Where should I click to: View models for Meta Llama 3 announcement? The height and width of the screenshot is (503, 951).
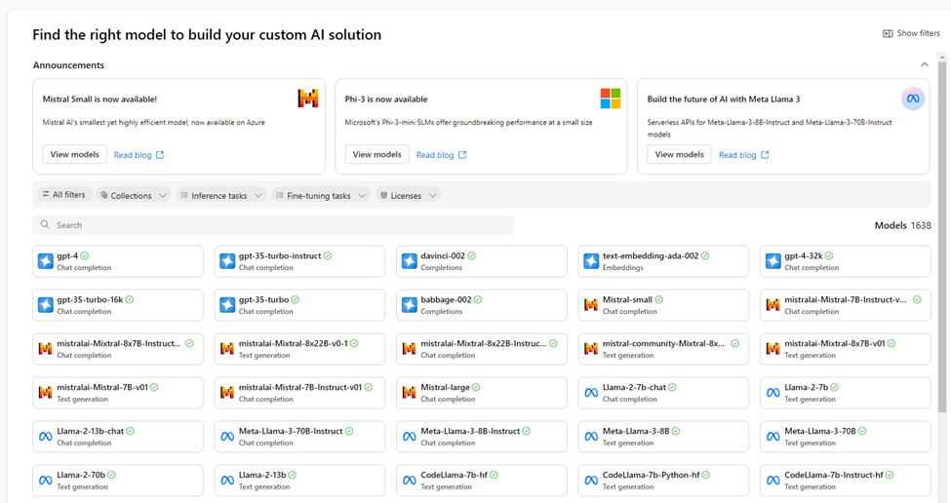coord(679,155)
